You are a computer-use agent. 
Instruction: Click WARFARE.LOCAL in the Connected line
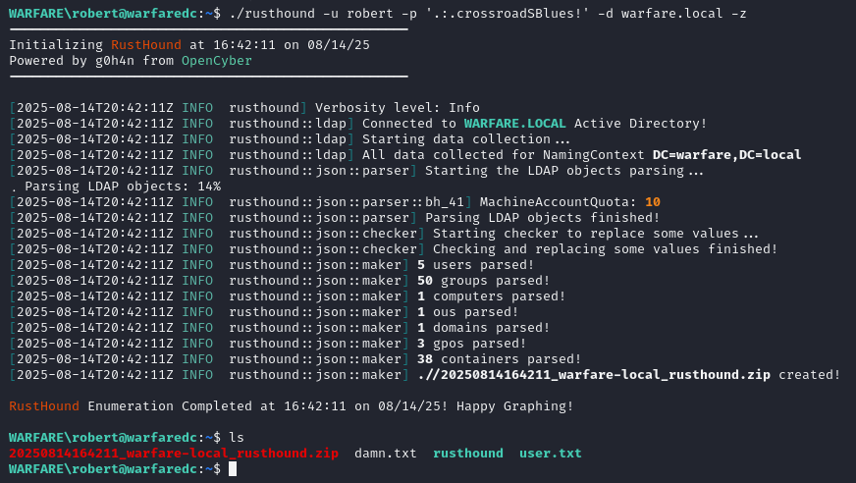click(x=514, y=124)
